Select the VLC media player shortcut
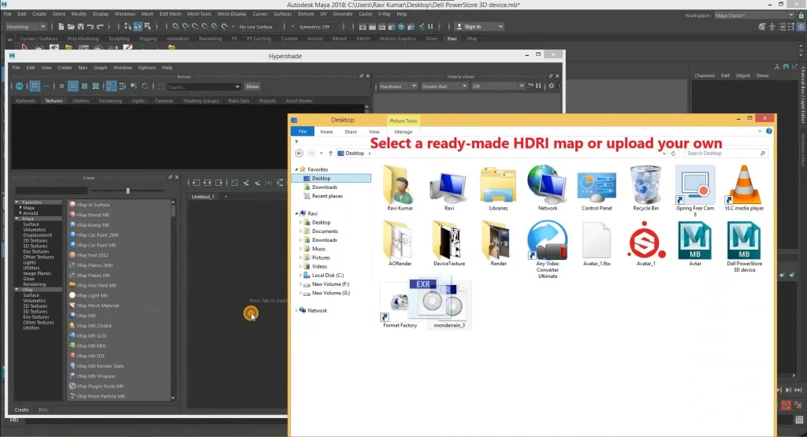Image resolution: width=807 pixels, height=437 pixels. click(744, 188)
